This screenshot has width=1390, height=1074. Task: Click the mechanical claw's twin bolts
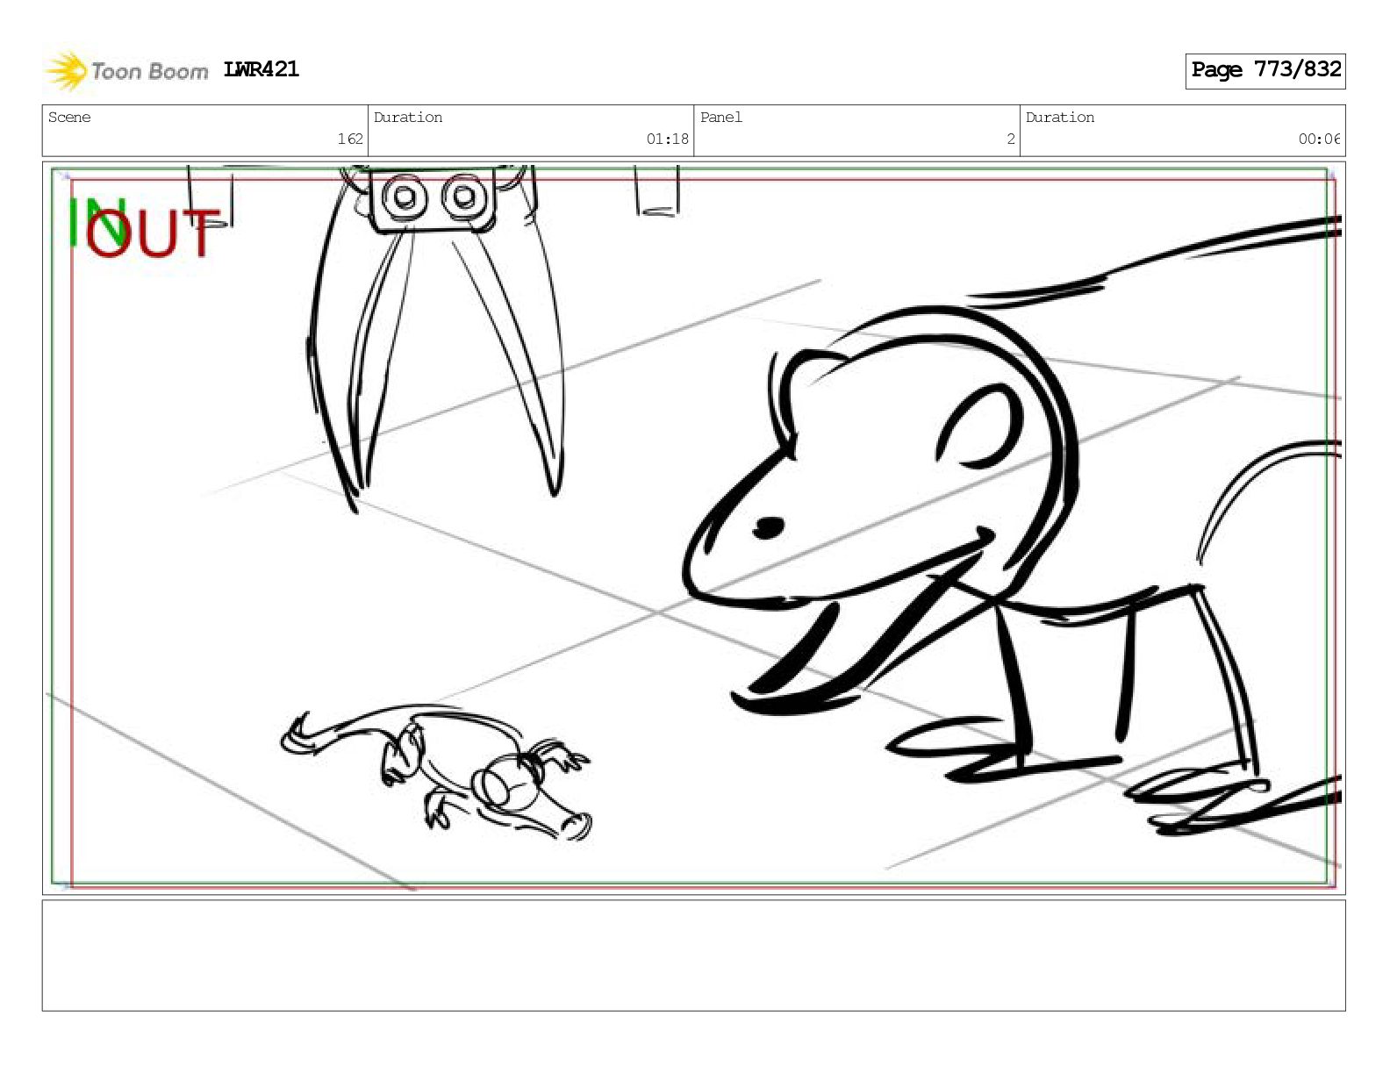(x=433, y=197)
